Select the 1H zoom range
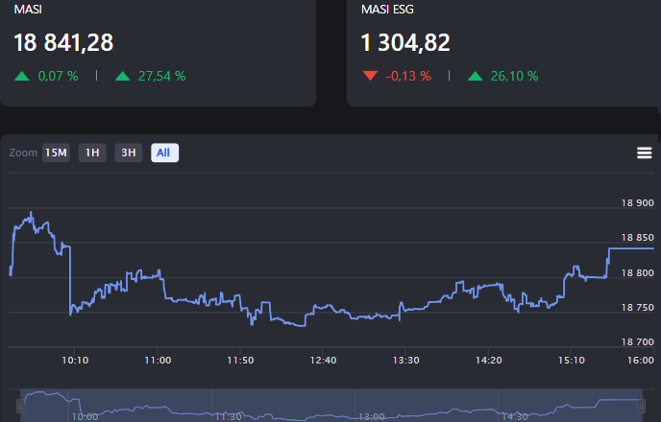 click(x=92, y=152)
